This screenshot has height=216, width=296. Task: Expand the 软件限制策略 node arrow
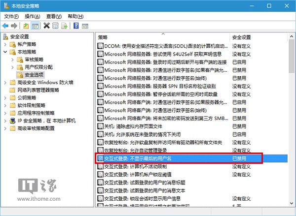(5, 105)
